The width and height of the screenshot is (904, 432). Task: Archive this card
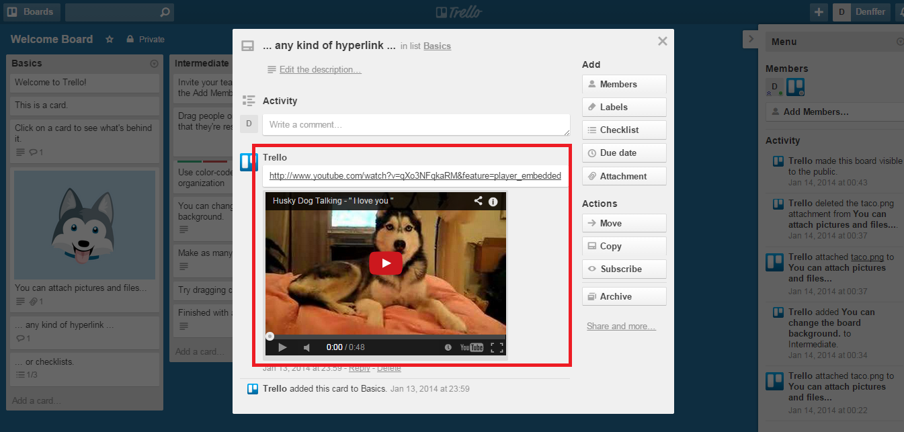tap(624, 296)
